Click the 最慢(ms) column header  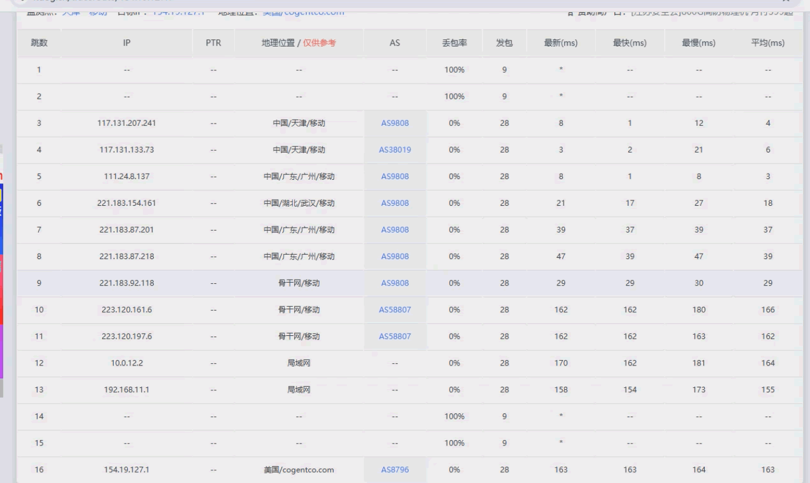point(699,43)
